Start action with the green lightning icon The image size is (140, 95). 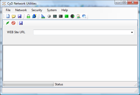[8, 23]
